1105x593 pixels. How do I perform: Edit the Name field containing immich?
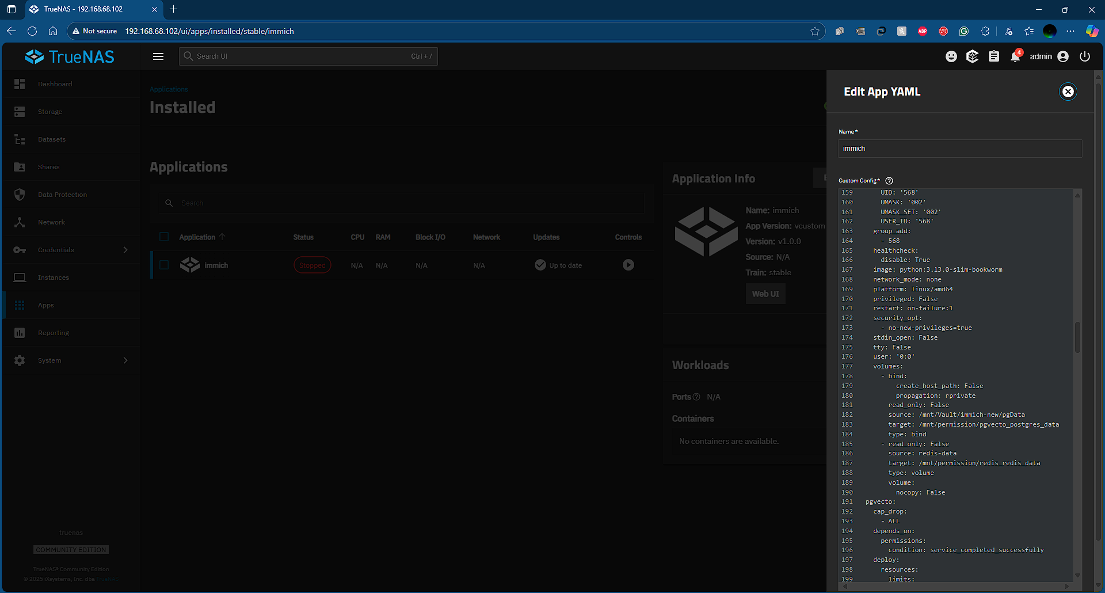[x=960, y=149]
